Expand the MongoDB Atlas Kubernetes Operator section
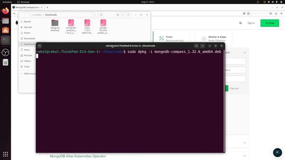Screen dimensions: 285x160 245,156
